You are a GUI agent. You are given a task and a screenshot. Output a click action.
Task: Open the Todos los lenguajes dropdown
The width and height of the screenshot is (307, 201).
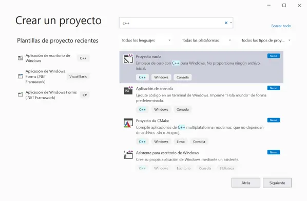(146, 41)
